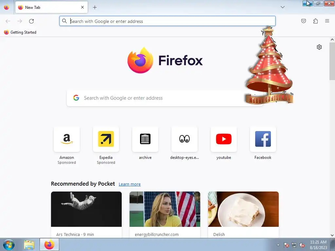Expand the list all tabs chevron
This screenshot has height=251, width=335.
[282, 7]
